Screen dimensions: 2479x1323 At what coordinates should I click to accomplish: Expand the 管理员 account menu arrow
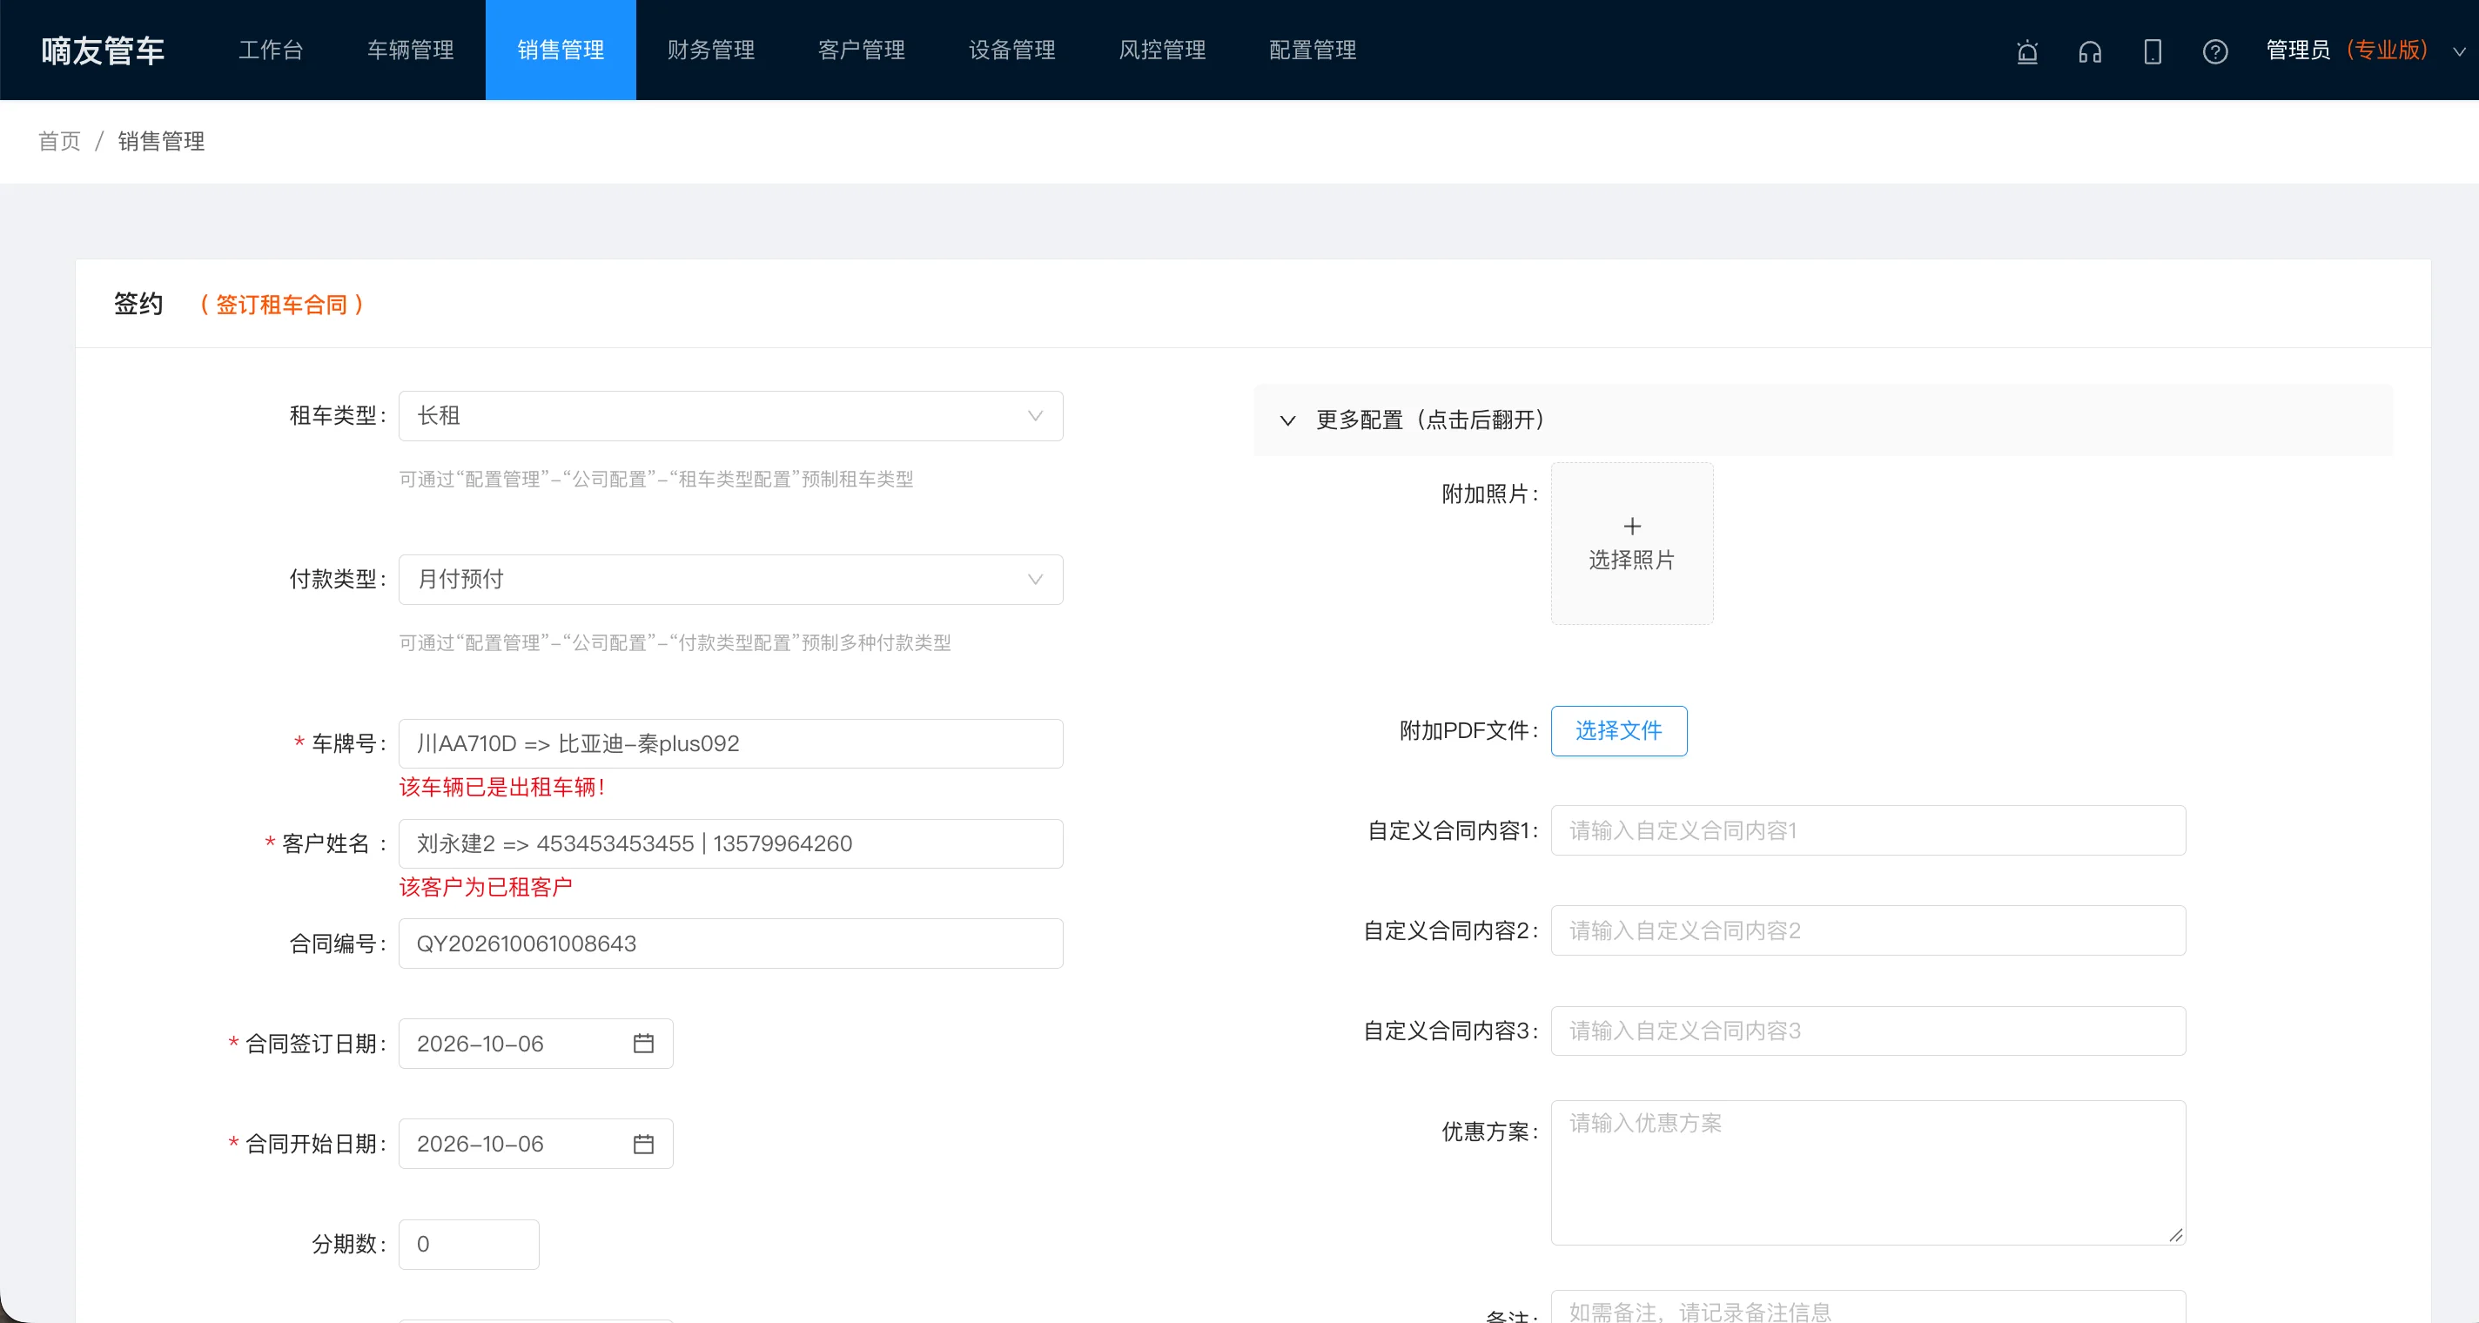click(2458, 52)
